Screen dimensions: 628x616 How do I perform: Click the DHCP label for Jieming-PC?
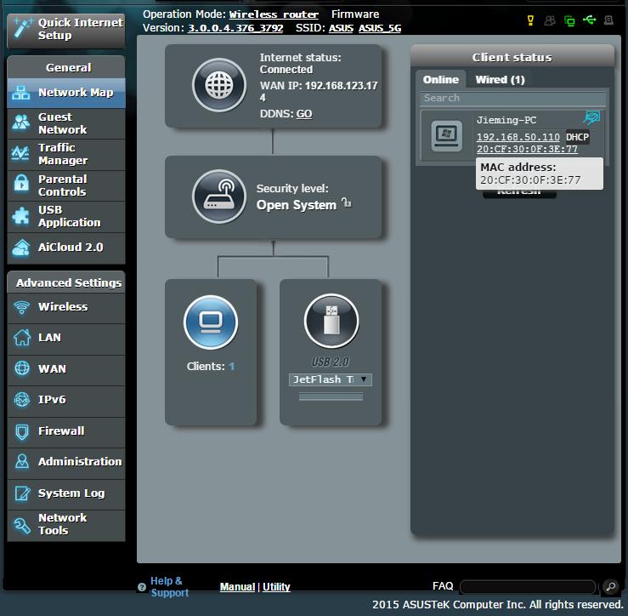tap(577, 137)
